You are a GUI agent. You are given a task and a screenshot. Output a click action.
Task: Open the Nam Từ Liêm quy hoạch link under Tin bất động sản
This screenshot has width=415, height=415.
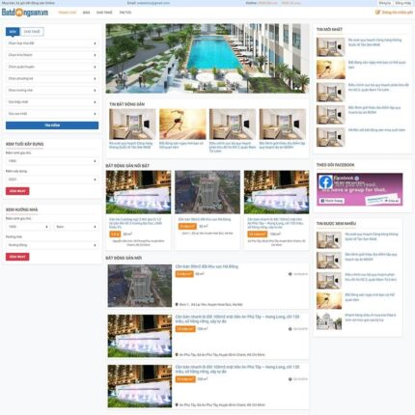tap(233, 147)
